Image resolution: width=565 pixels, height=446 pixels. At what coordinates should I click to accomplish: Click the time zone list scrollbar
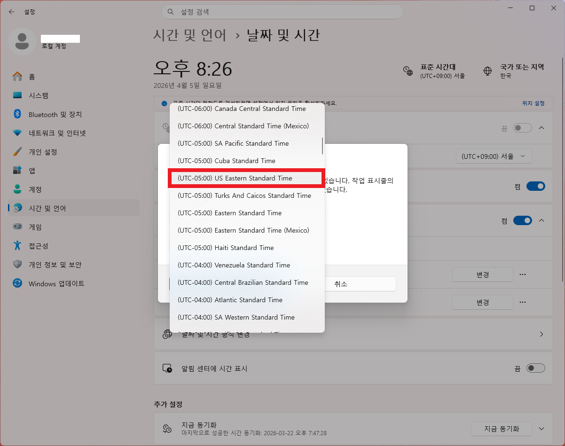click(322, 146)
